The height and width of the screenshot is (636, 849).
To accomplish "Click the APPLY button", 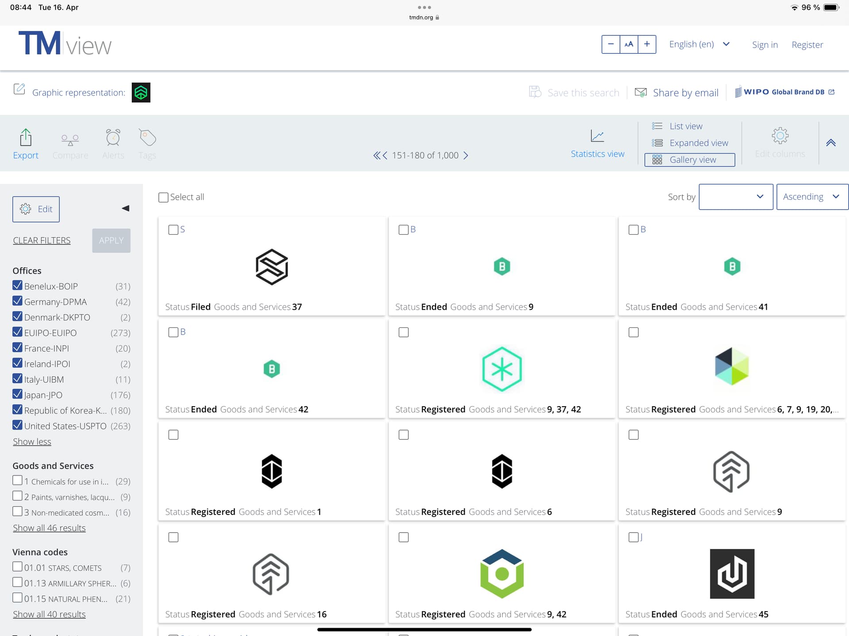I will [111, 240].
